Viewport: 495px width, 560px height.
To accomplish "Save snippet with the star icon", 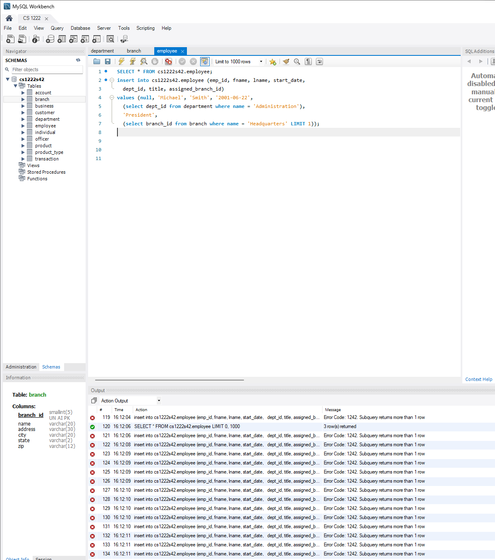I will click(x=273, y=62).
